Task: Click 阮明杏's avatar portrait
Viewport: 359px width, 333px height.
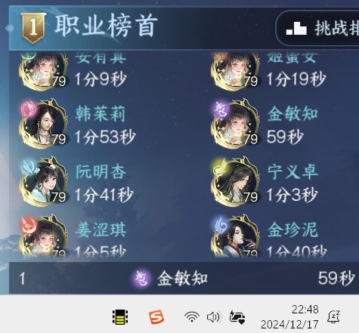Action: click(x=44, y=182)
